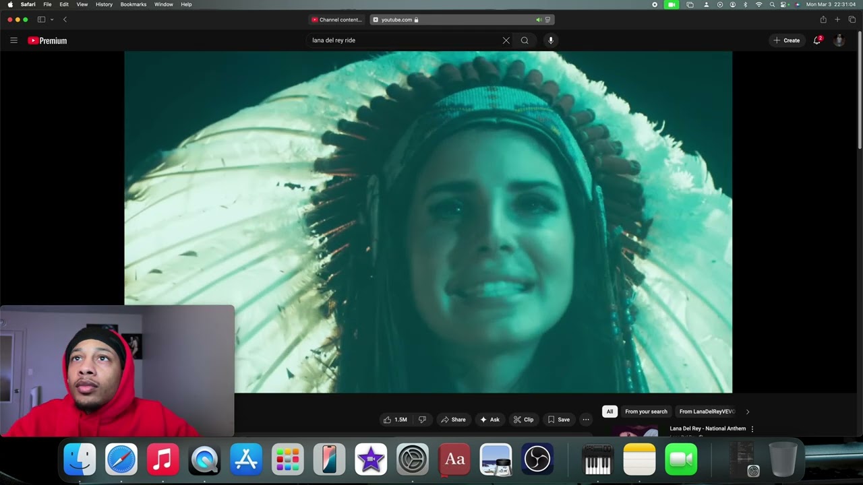Start voice search with microphone icon

point(551,40)
